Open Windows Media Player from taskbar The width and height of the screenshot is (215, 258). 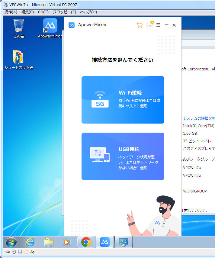coord(67,242)
